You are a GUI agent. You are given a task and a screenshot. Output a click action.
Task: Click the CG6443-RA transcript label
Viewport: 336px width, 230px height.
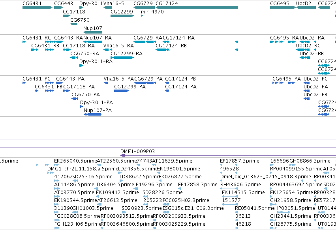68,38
